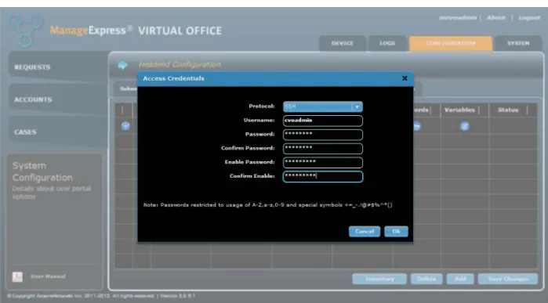Click the 'Access Credentials' dialog title

pyautogui.click(x=173, y=78)
